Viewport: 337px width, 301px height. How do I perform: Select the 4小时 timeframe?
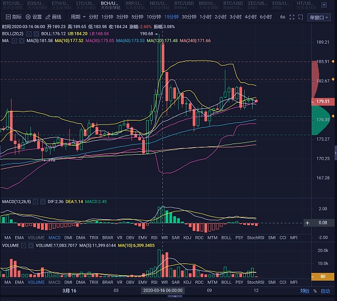251,17
